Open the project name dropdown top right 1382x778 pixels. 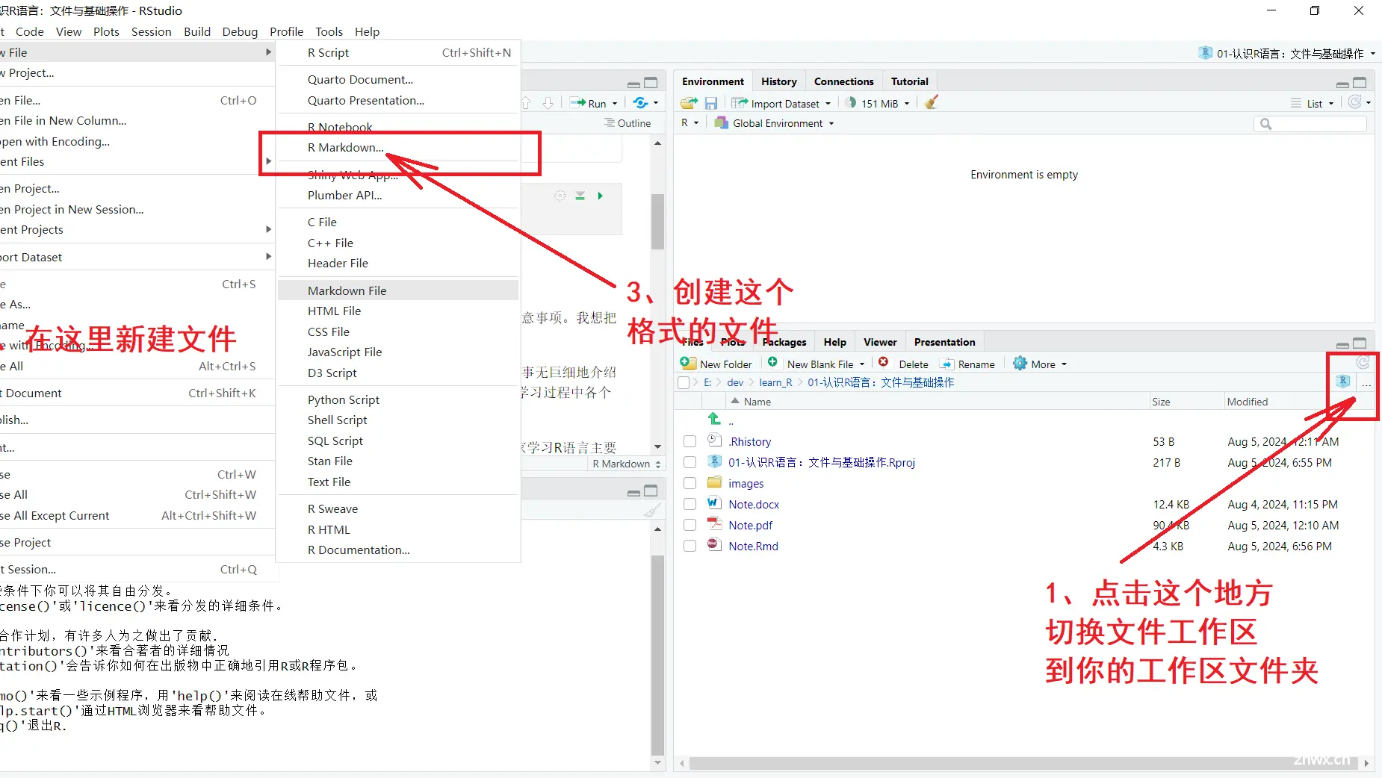click(x=1373, y=54)
